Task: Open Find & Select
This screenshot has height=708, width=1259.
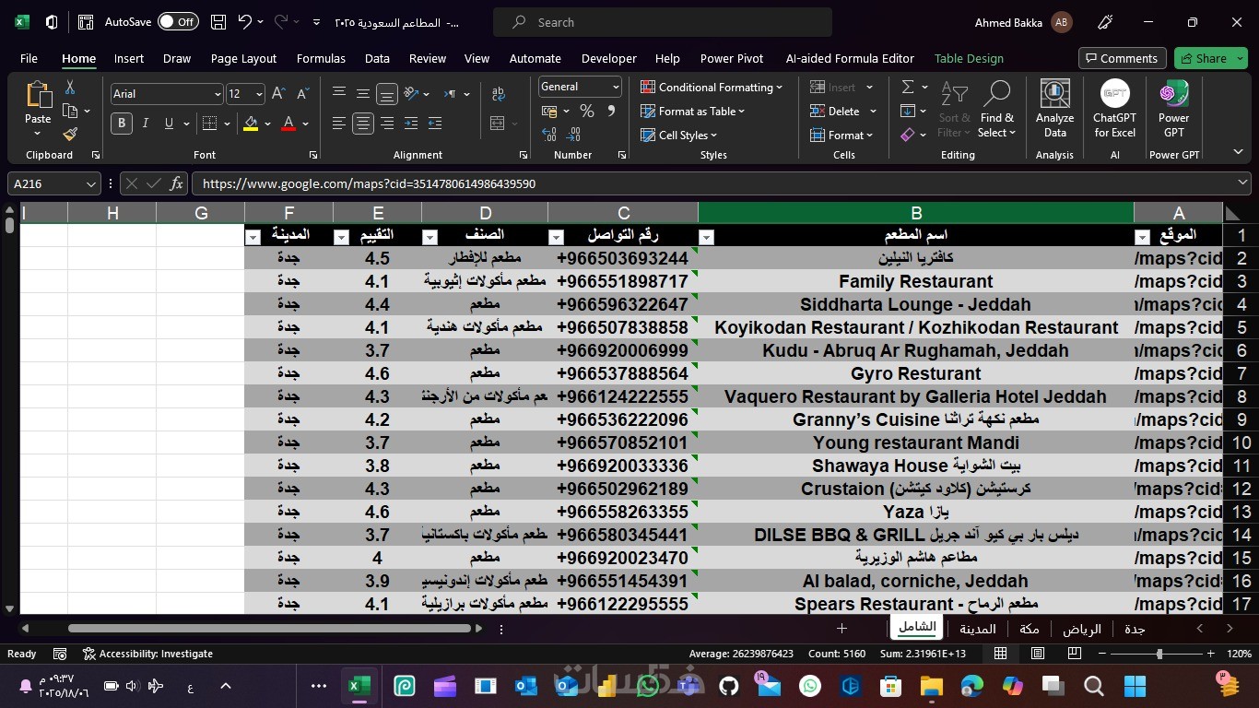Action: click(996, 109)
